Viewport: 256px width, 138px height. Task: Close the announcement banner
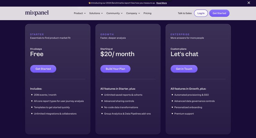tap(249, 3)
